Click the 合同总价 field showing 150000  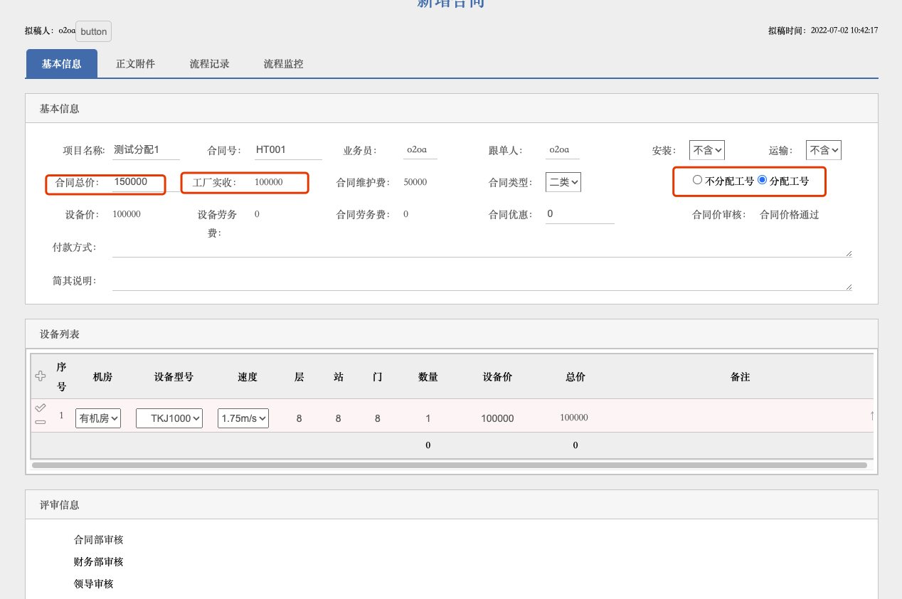pos(139,182)
